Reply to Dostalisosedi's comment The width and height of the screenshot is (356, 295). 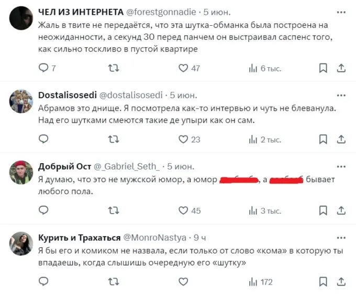[44, 139]
